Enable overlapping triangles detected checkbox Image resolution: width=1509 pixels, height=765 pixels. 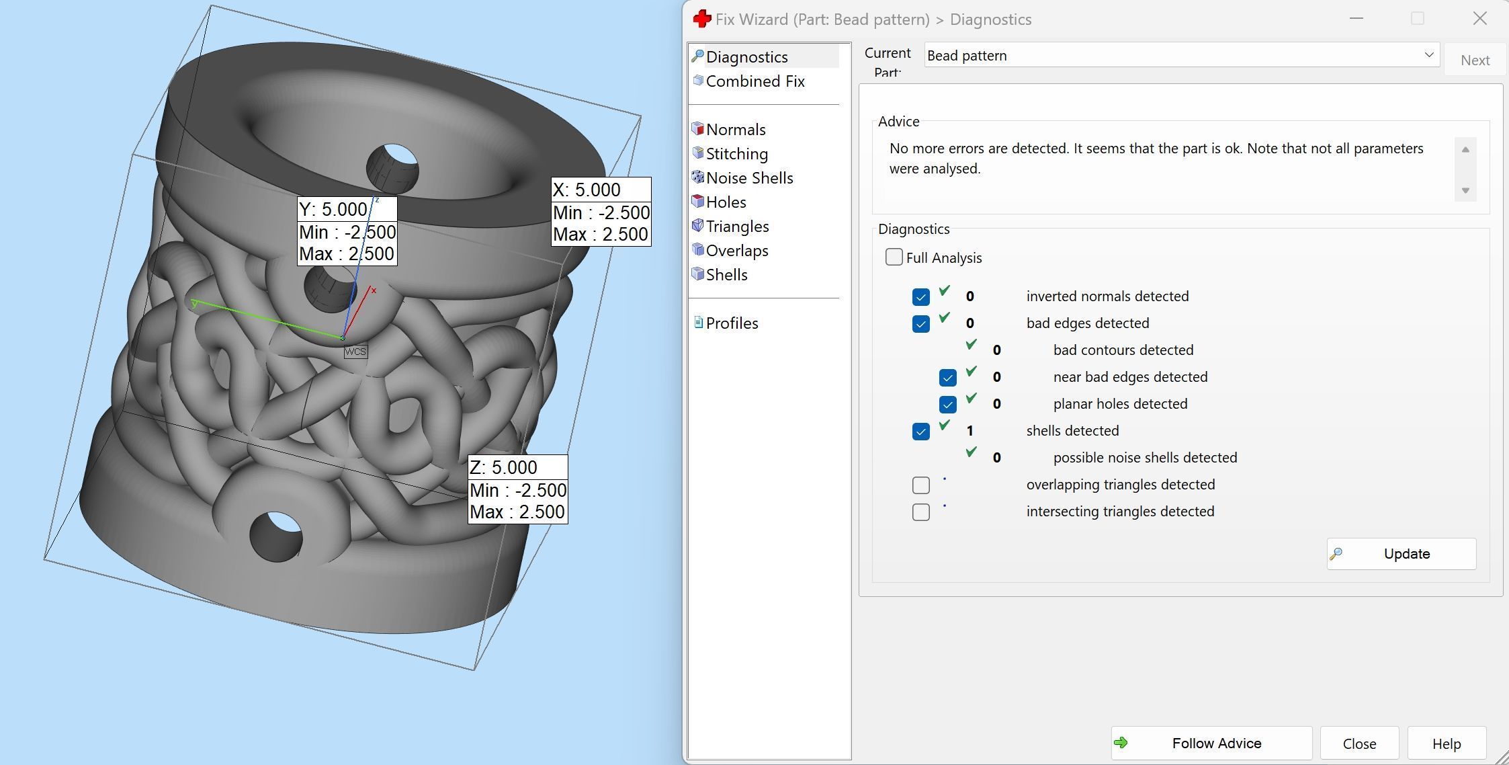pyautogui.click(x=920, y=485)
